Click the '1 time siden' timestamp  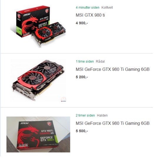coord(85,61)
